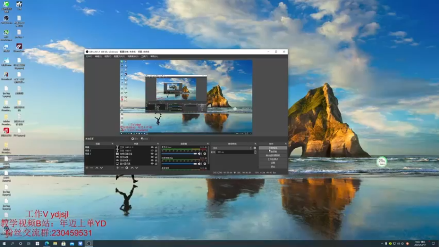The width and height of the screenshot is (439, 247).
Task: Hide 文本 (GDI+) 2 source eye
Action: tap(152, 147)
